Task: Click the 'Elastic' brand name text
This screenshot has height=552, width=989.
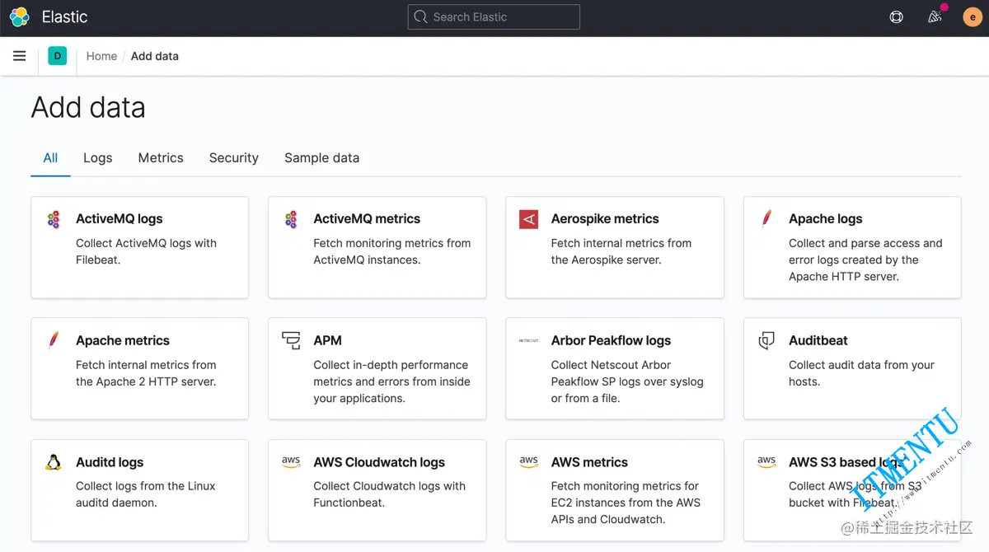Action: [64, 16]
